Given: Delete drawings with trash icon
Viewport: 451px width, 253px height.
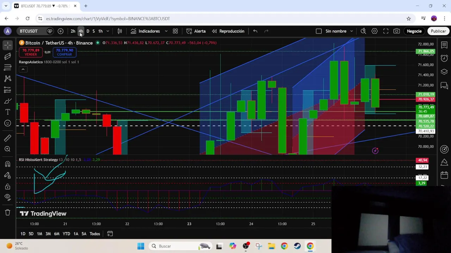Looking at the screenshot, I should (8, 212).
